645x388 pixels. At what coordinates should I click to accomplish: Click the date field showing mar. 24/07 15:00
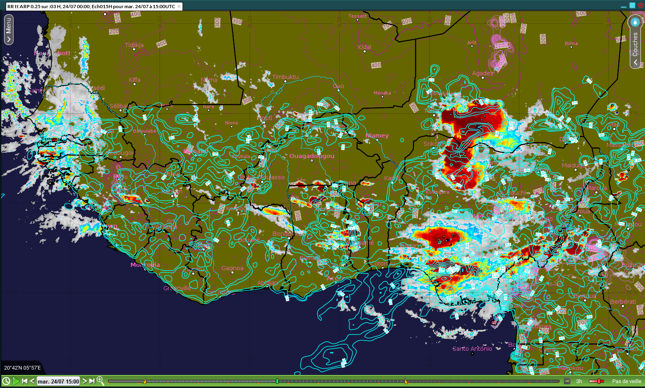(59, 381)
